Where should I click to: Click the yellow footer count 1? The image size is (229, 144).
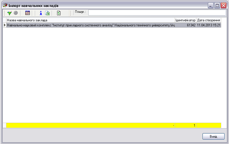[x=186, y=125]
